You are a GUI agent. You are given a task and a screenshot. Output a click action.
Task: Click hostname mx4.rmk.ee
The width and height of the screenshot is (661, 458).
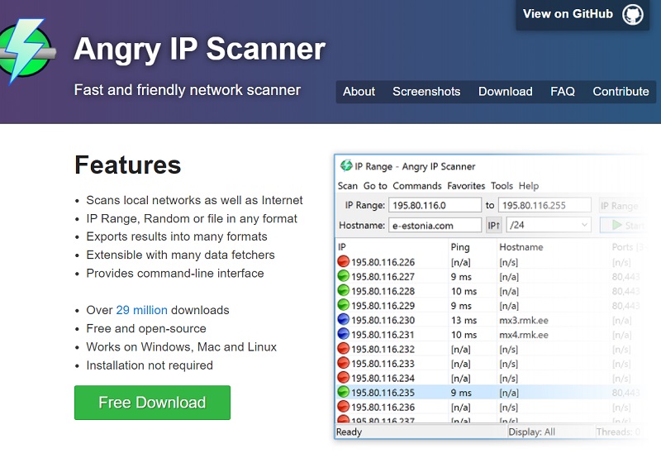pyautogui.click(x=524, y=335)
